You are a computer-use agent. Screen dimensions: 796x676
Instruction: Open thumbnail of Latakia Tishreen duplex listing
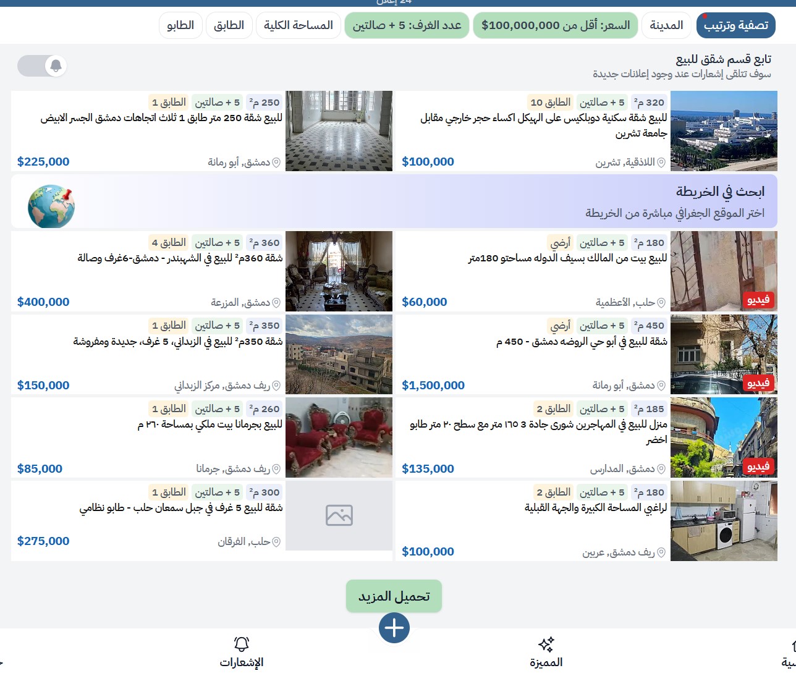[724, 131]
